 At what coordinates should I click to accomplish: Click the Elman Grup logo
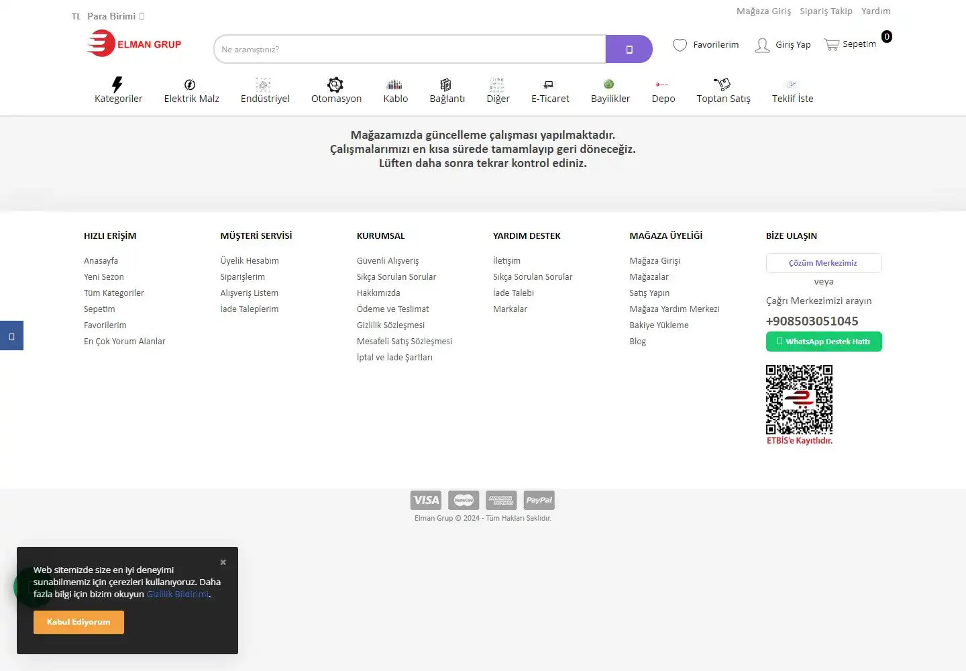click(x=134, y=44)
